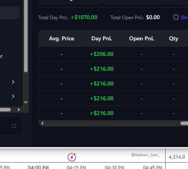
Task: Click the Open PnL column header
Action: pyautogui.click(x=142, y=39)
